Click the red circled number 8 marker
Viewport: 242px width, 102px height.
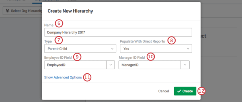(x=172, y=41)
